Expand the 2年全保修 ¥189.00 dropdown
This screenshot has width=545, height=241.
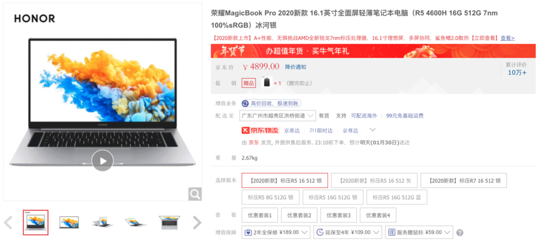[276, 232]
